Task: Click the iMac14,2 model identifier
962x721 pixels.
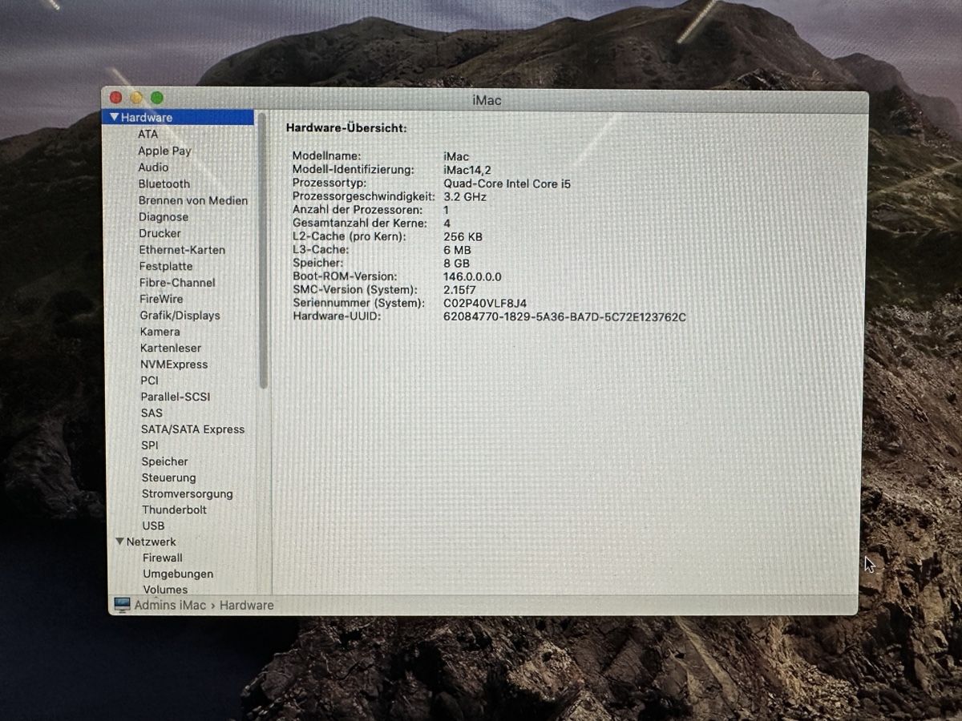Action: [x=468, y=170]
